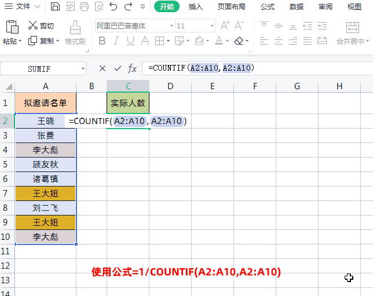Image resolution: width=373 pixels, height=296 pixels.
Task: Click the 剪切 label button
Action: click(47, 25)
